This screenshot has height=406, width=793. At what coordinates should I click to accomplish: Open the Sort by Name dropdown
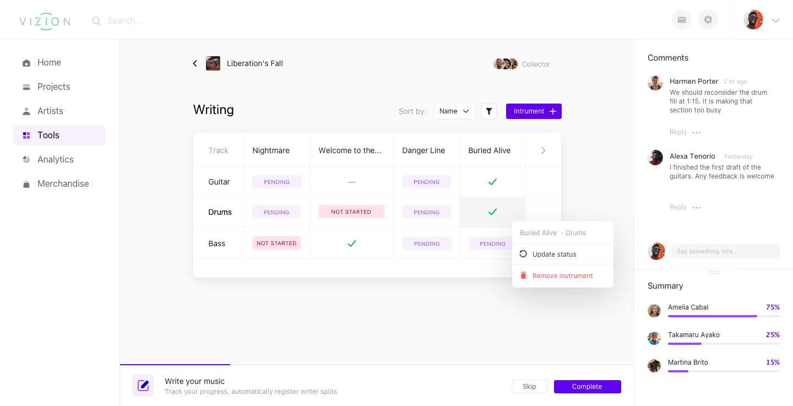tap(454, 111)
